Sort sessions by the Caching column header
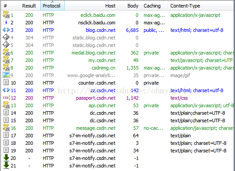 point(154,6)
